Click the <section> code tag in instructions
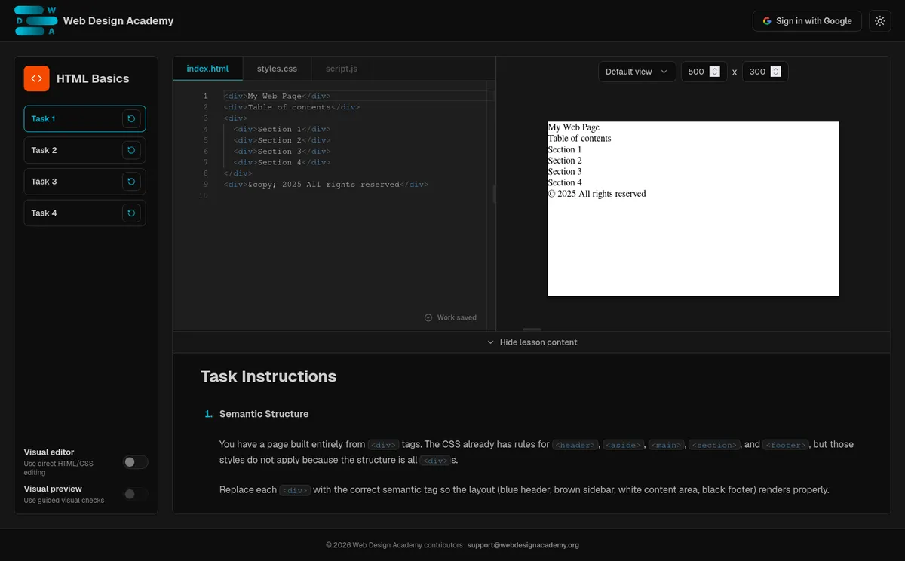905x561 pixels. click(713, 445)
